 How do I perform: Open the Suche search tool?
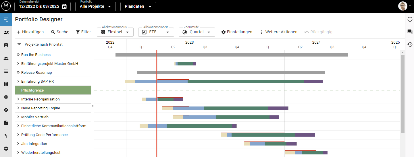(59, 32)
